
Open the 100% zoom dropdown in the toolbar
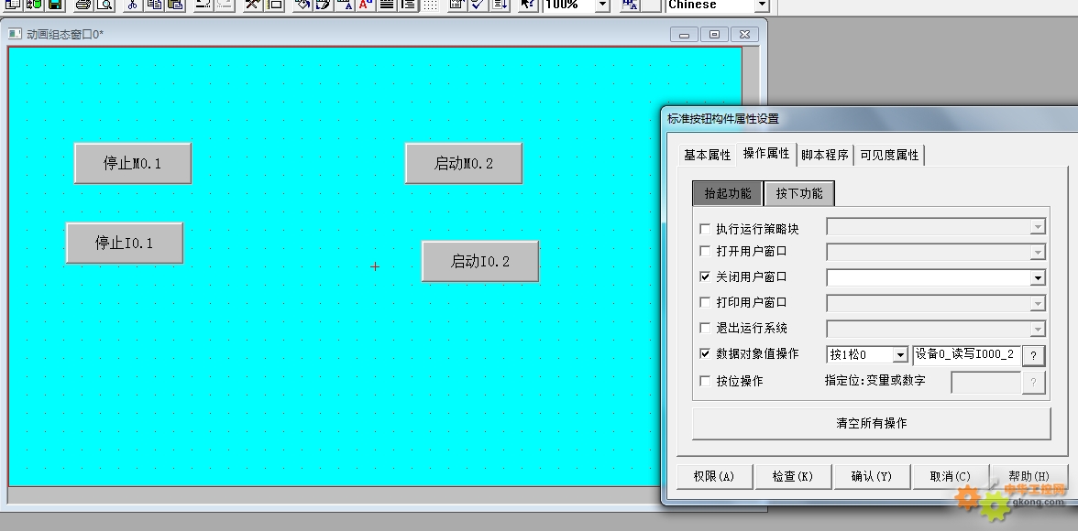coord(602,5)
